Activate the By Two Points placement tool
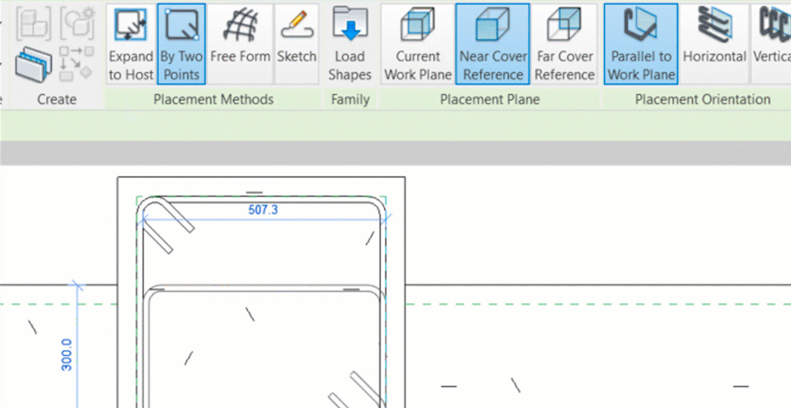Screen dimensions: 791x408 (x=181, y=44)
